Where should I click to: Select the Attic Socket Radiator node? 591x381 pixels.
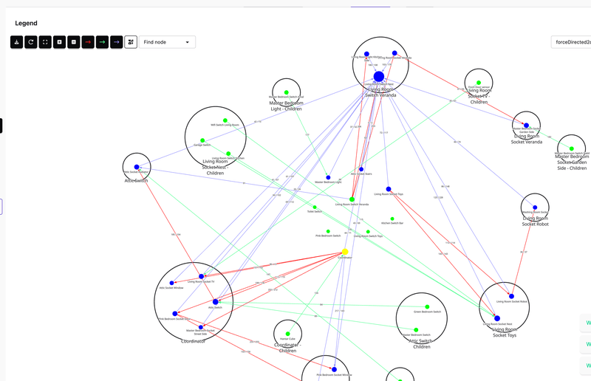137,167
